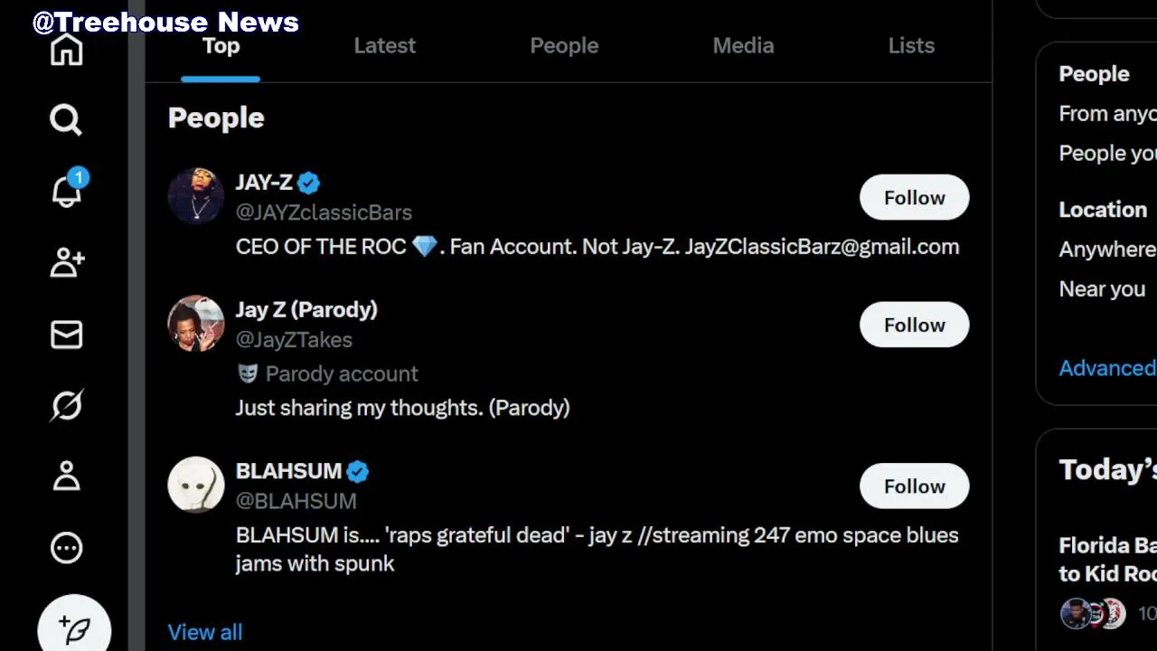The width and height of the screenshot is (1157, 651).
Task: Follow the BLAHSUM account
Action: 914,486
